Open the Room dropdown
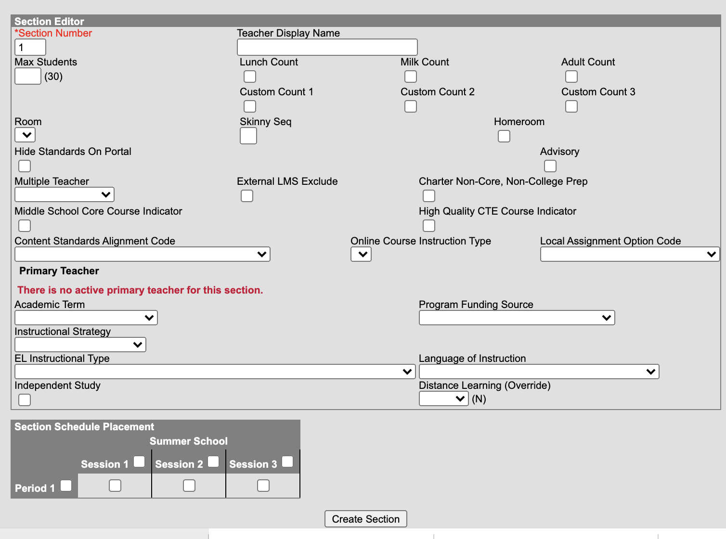Image resolution: width=726 pixels, height=539 pixels. [x=25, y=135]
